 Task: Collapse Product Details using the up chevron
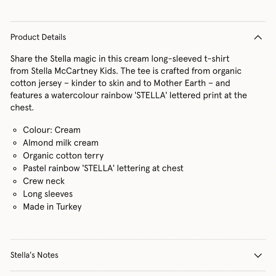pyautogui.click(x=258, y=37)
